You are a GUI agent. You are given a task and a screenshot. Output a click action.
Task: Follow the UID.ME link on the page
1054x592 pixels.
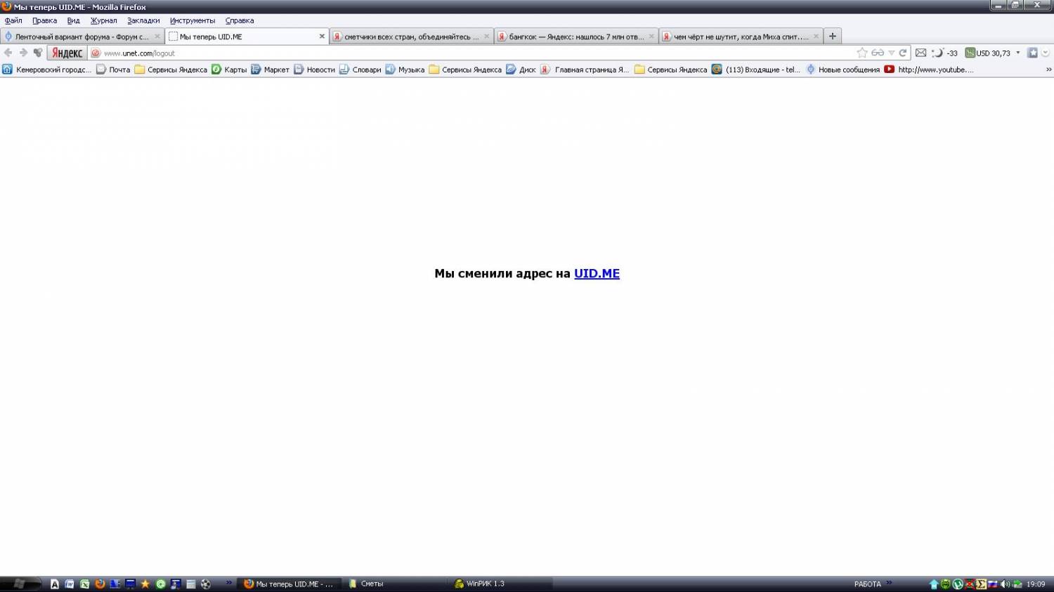coord(597,274)
